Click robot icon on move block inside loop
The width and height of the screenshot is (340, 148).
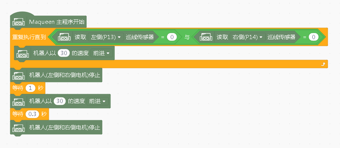coord(22,53)
